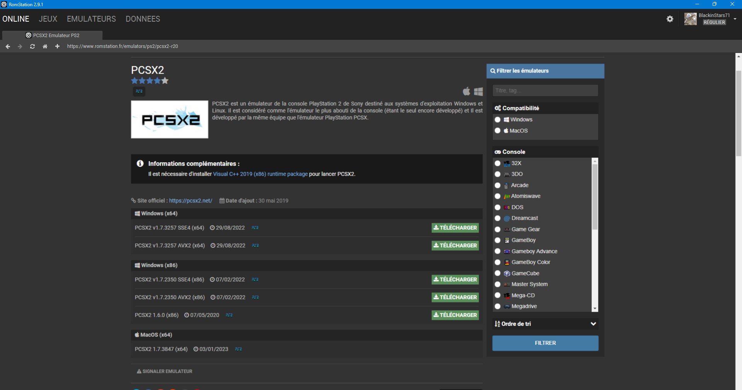The image size is (742, 390).
Task: Click the PCSX2 logo thumbnail
Action: (170, 119)
